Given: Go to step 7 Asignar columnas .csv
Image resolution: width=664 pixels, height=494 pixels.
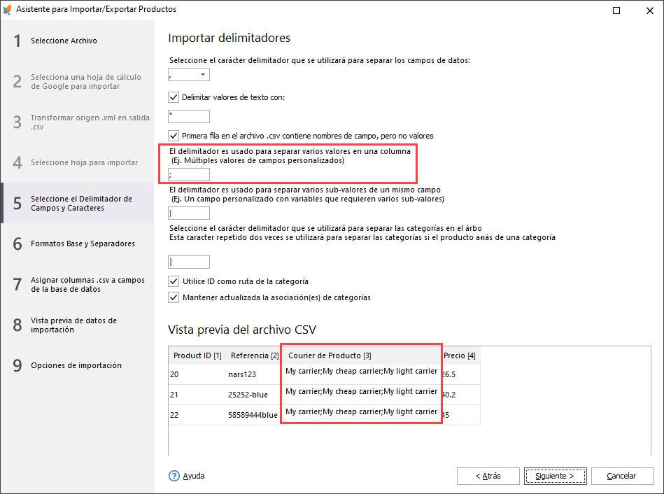Looking at the screenshot, I should point(78,284).
